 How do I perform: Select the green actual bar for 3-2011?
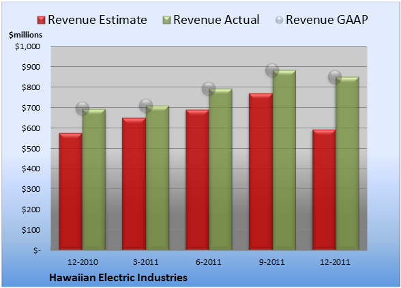[158, 177]
